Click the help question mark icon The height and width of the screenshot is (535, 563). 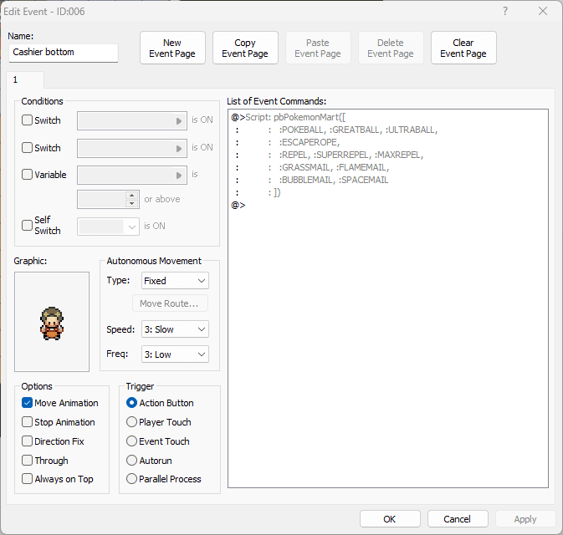point(505,11)
